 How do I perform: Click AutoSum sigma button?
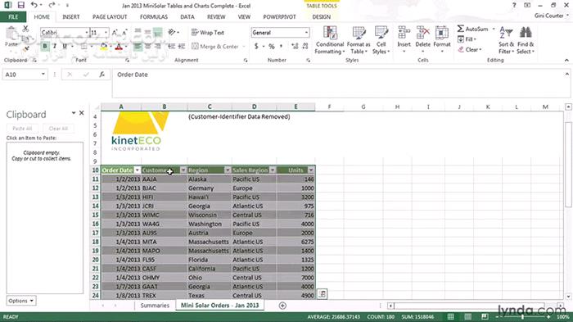(472, 29)
